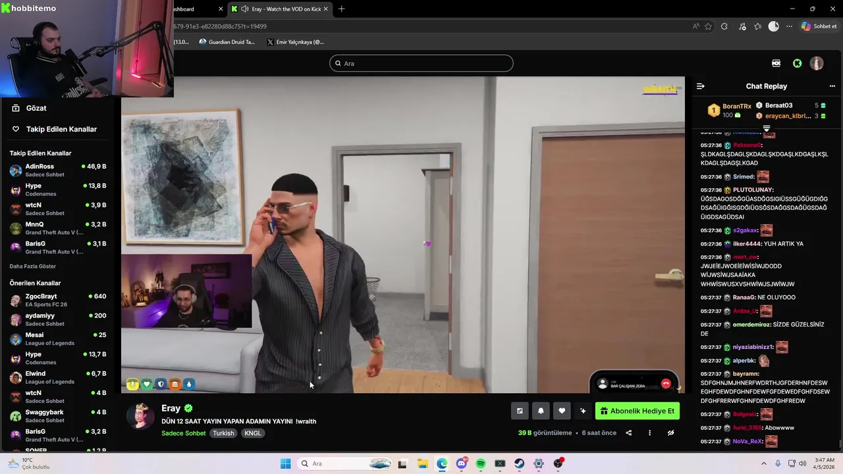Viewport: 843px width, 474px height.
Task: Open Chat Replay three-dot menu
Action: 832,86
